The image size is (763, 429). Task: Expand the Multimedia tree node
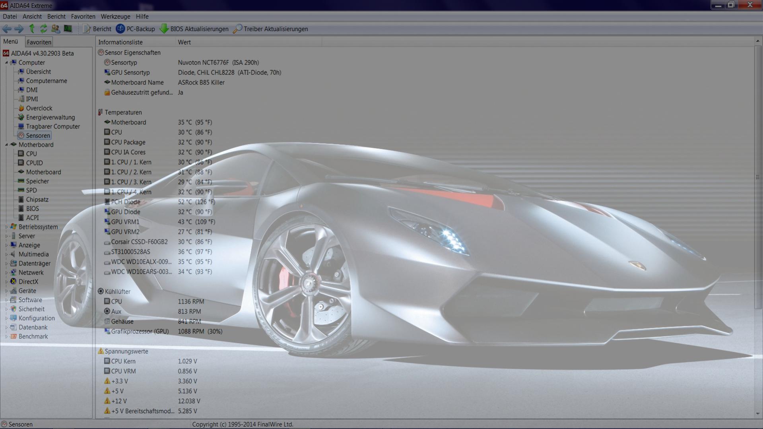pos(6,254)
